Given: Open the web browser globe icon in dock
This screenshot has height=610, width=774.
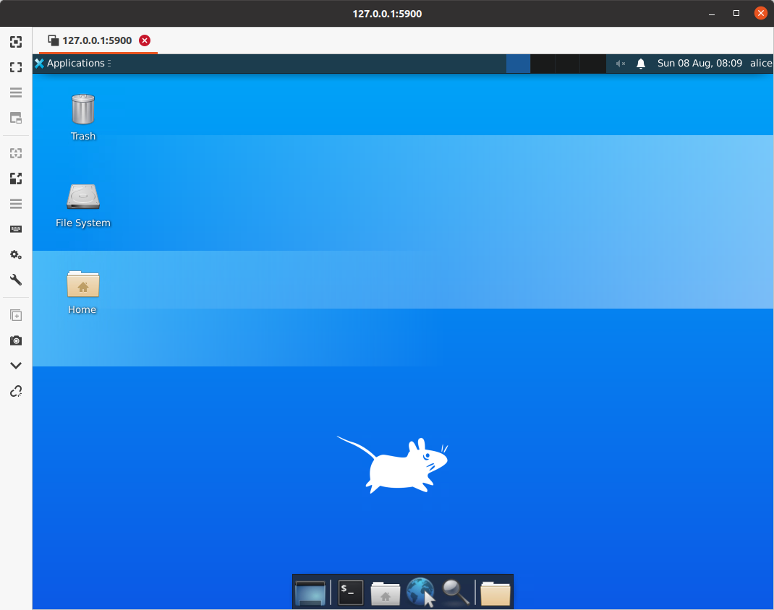Looking at the screenshot, I should coord(421,593).
